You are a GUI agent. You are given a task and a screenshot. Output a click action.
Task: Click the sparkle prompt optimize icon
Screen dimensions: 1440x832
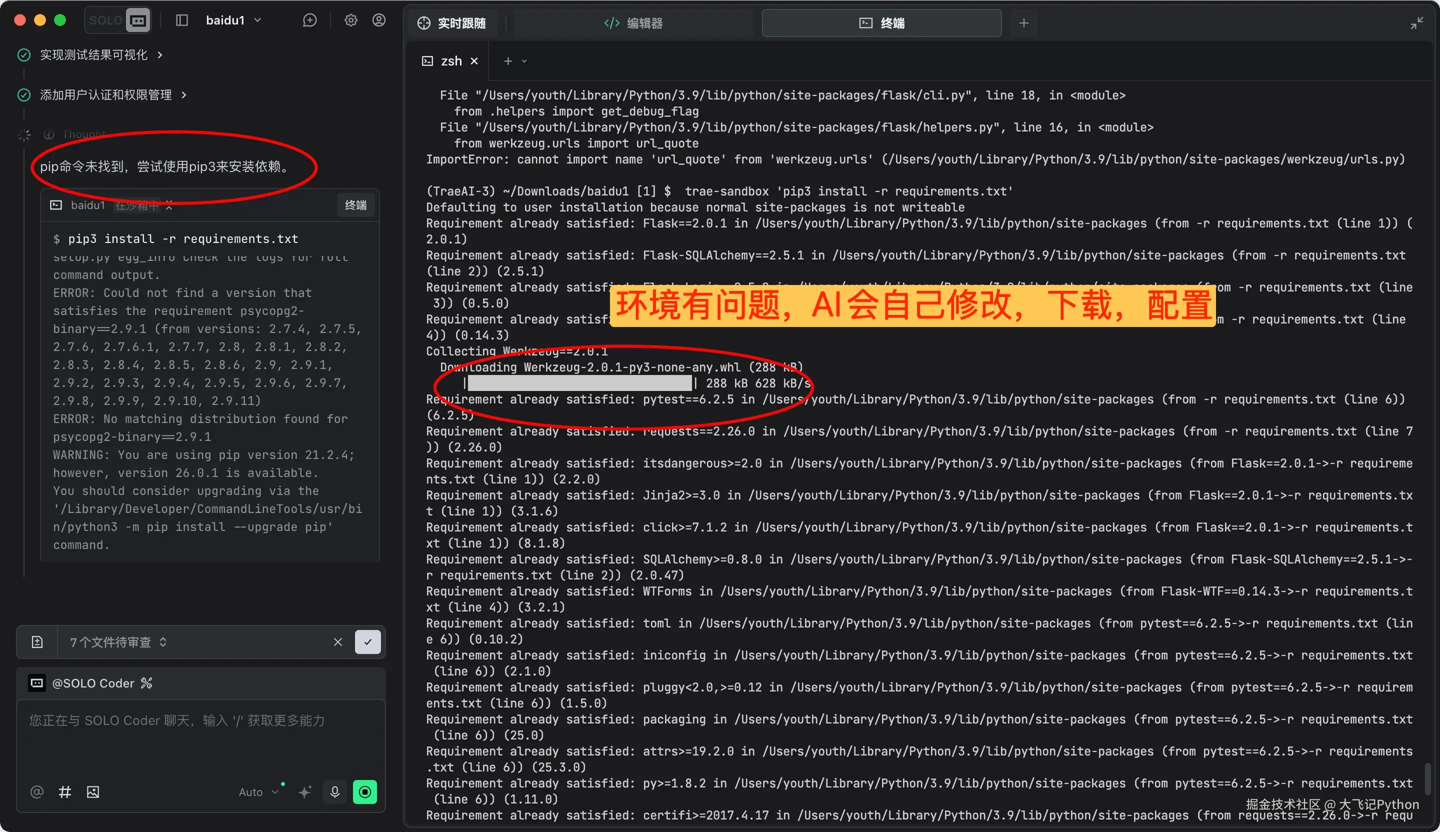305,791
